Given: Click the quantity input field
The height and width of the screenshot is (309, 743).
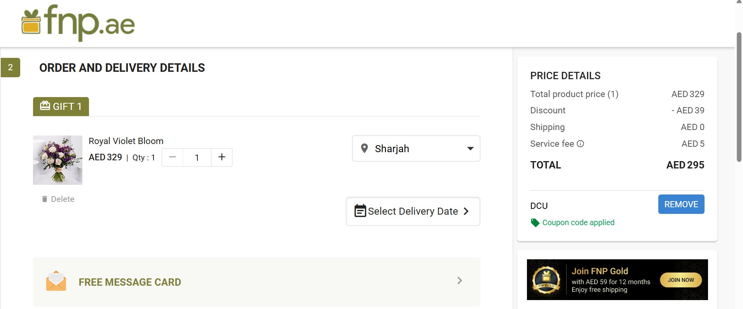Looking at the screenshot, I should pos(197,157).
